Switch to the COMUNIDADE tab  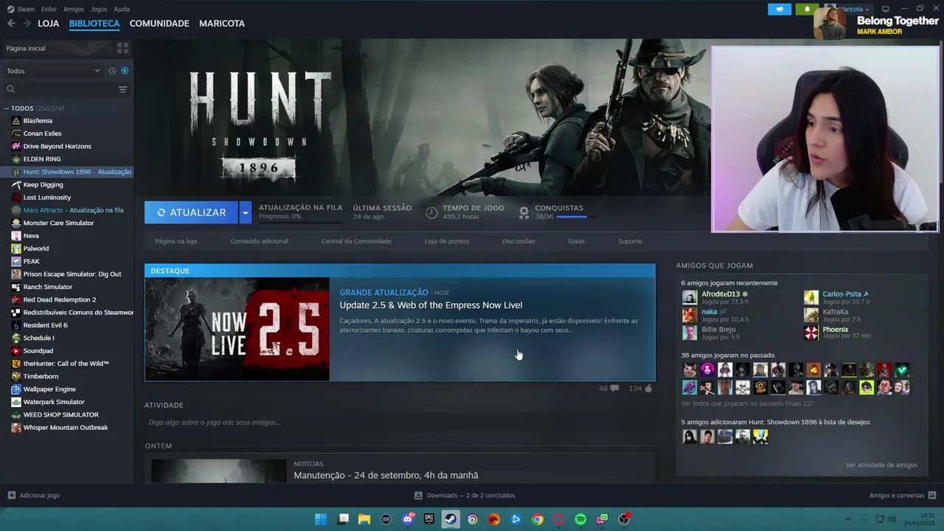click(159, 24)
